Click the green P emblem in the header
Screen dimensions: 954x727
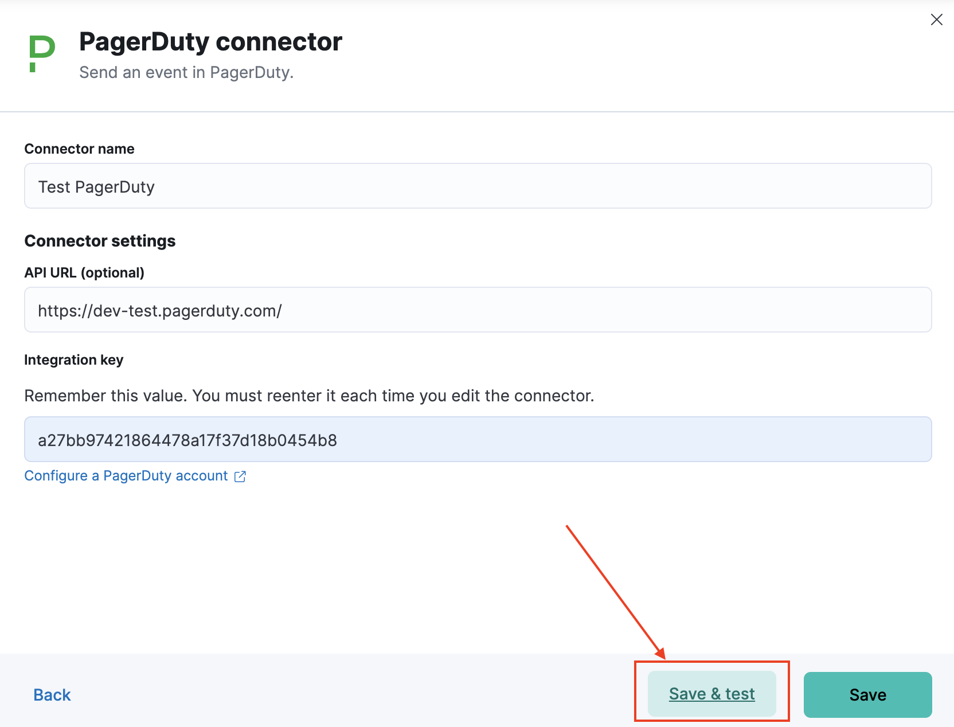pos(40,53)
